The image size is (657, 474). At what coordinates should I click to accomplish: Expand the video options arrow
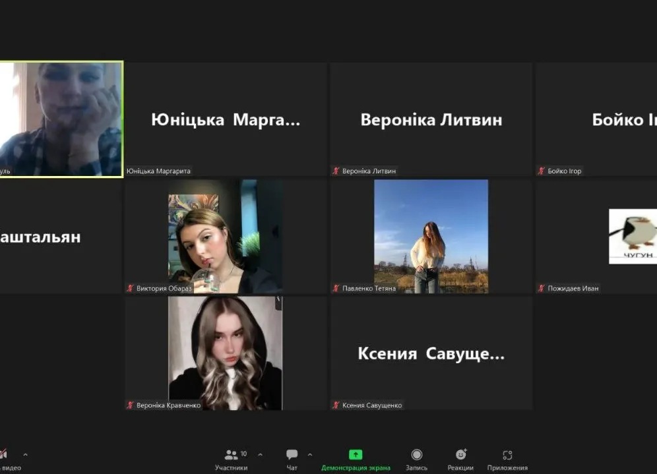(x=26, y=454)
